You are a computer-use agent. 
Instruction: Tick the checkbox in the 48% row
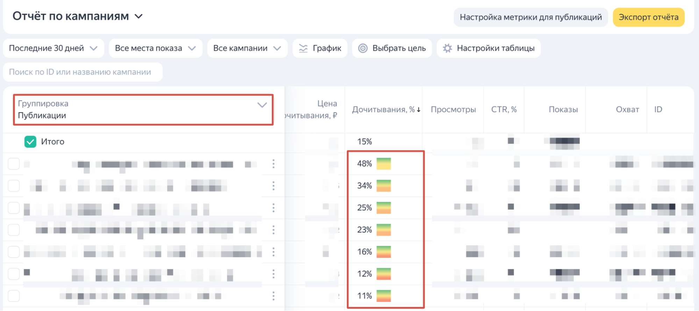[x=14, y=164]
